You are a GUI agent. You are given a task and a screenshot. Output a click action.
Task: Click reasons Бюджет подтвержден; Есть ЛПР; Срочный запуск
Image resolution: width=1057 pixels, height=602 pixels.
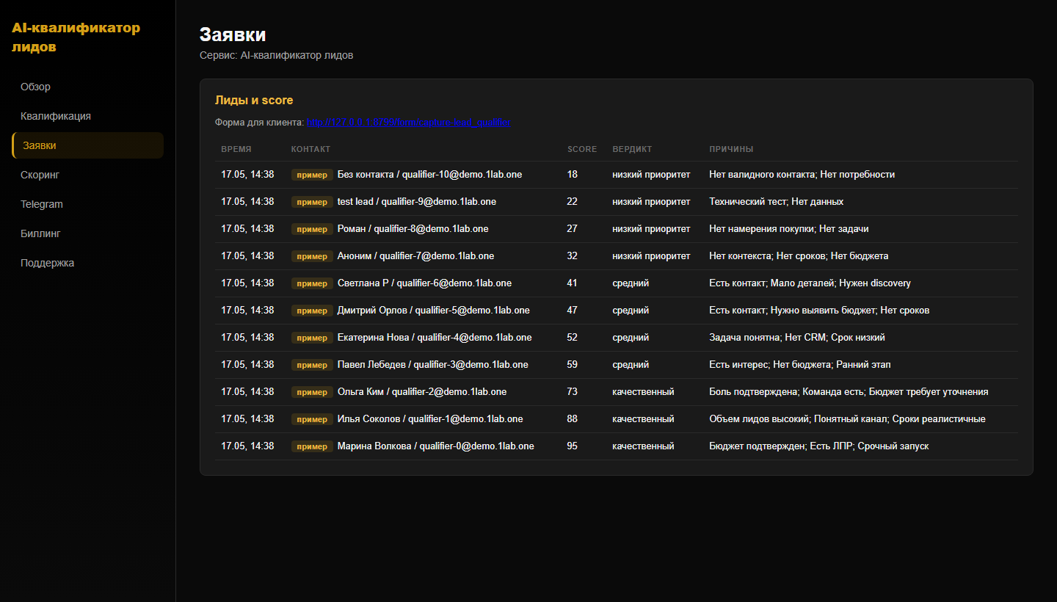[x=818, y=446]
